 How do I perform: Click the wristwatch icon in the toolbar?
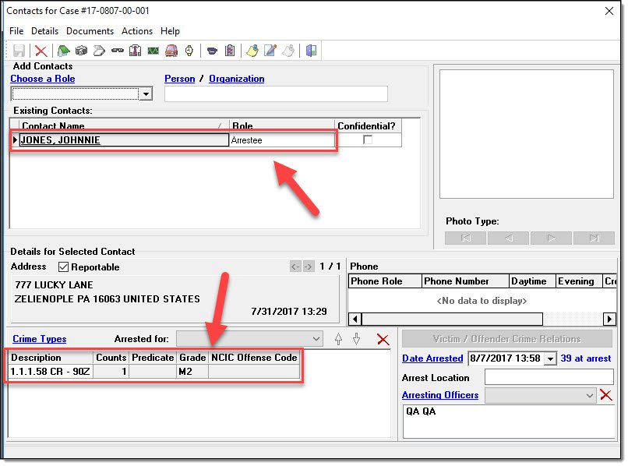[189, 51]
